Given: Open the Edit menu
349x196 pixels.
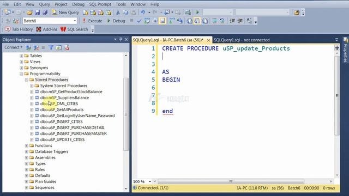Looking at the screenshot, I should point(17,4).
